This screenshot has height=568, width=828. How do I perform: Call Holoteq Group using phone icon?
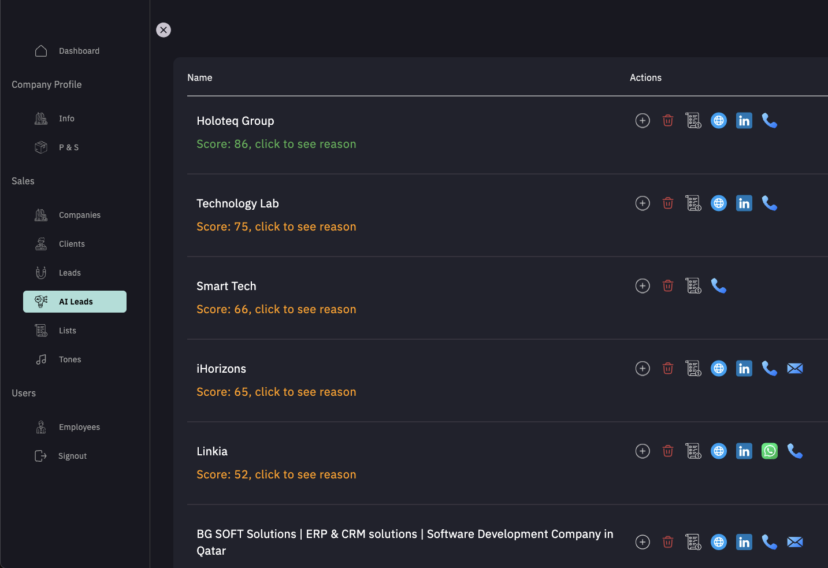coord(770,120)
